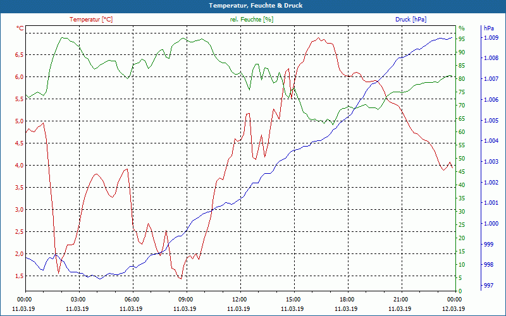Click the '20' humidity axis value
506x316 pixels.
[462, 238]
